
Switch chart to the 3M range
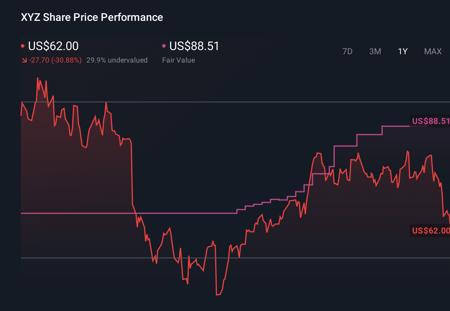[375, 52]
